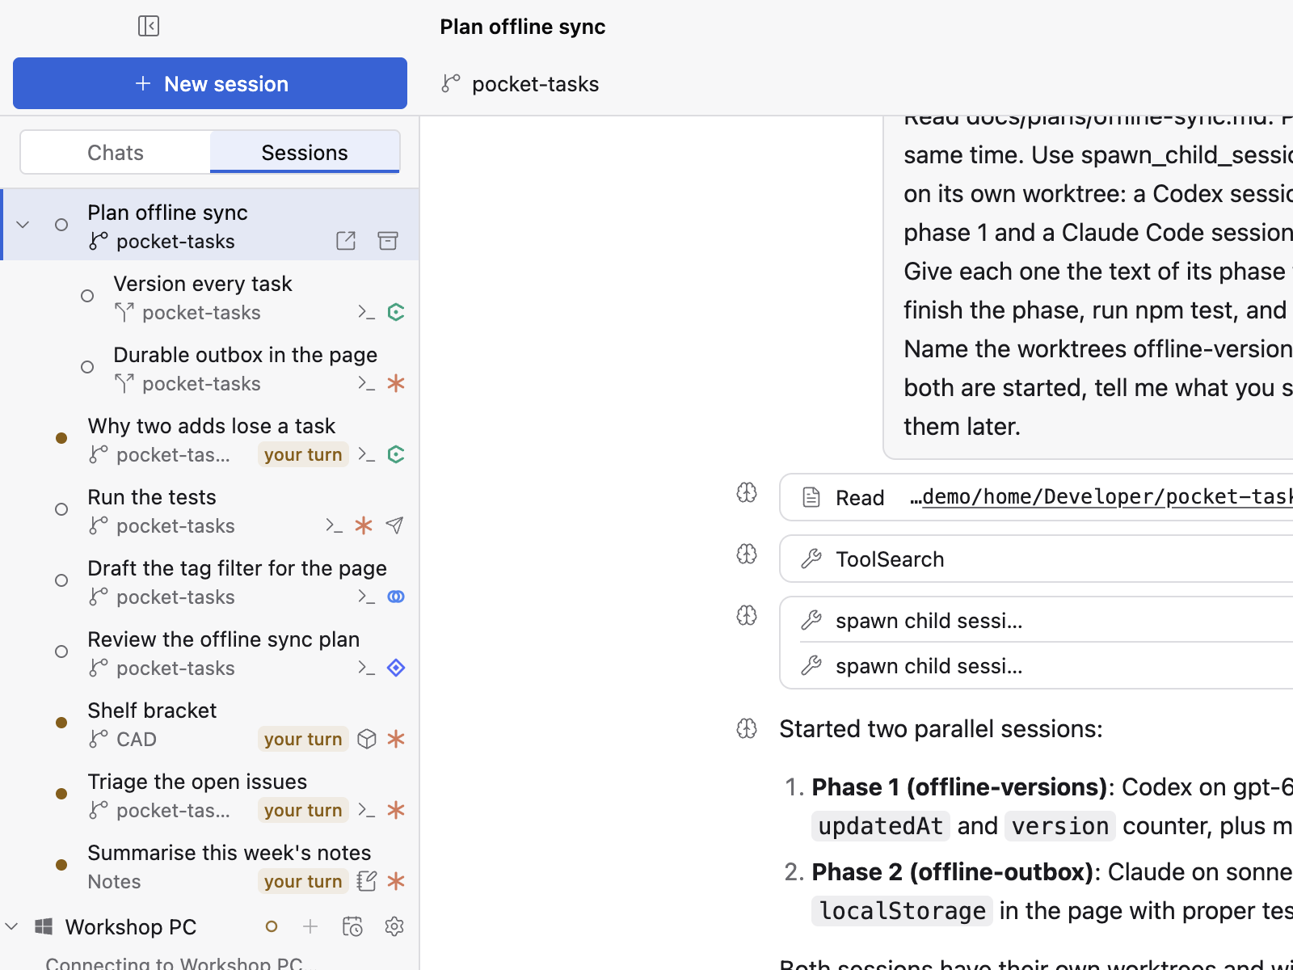Open Review the offline sync plan session
The height and width of the screenshot is (970, 1293).
pos(212,652)
